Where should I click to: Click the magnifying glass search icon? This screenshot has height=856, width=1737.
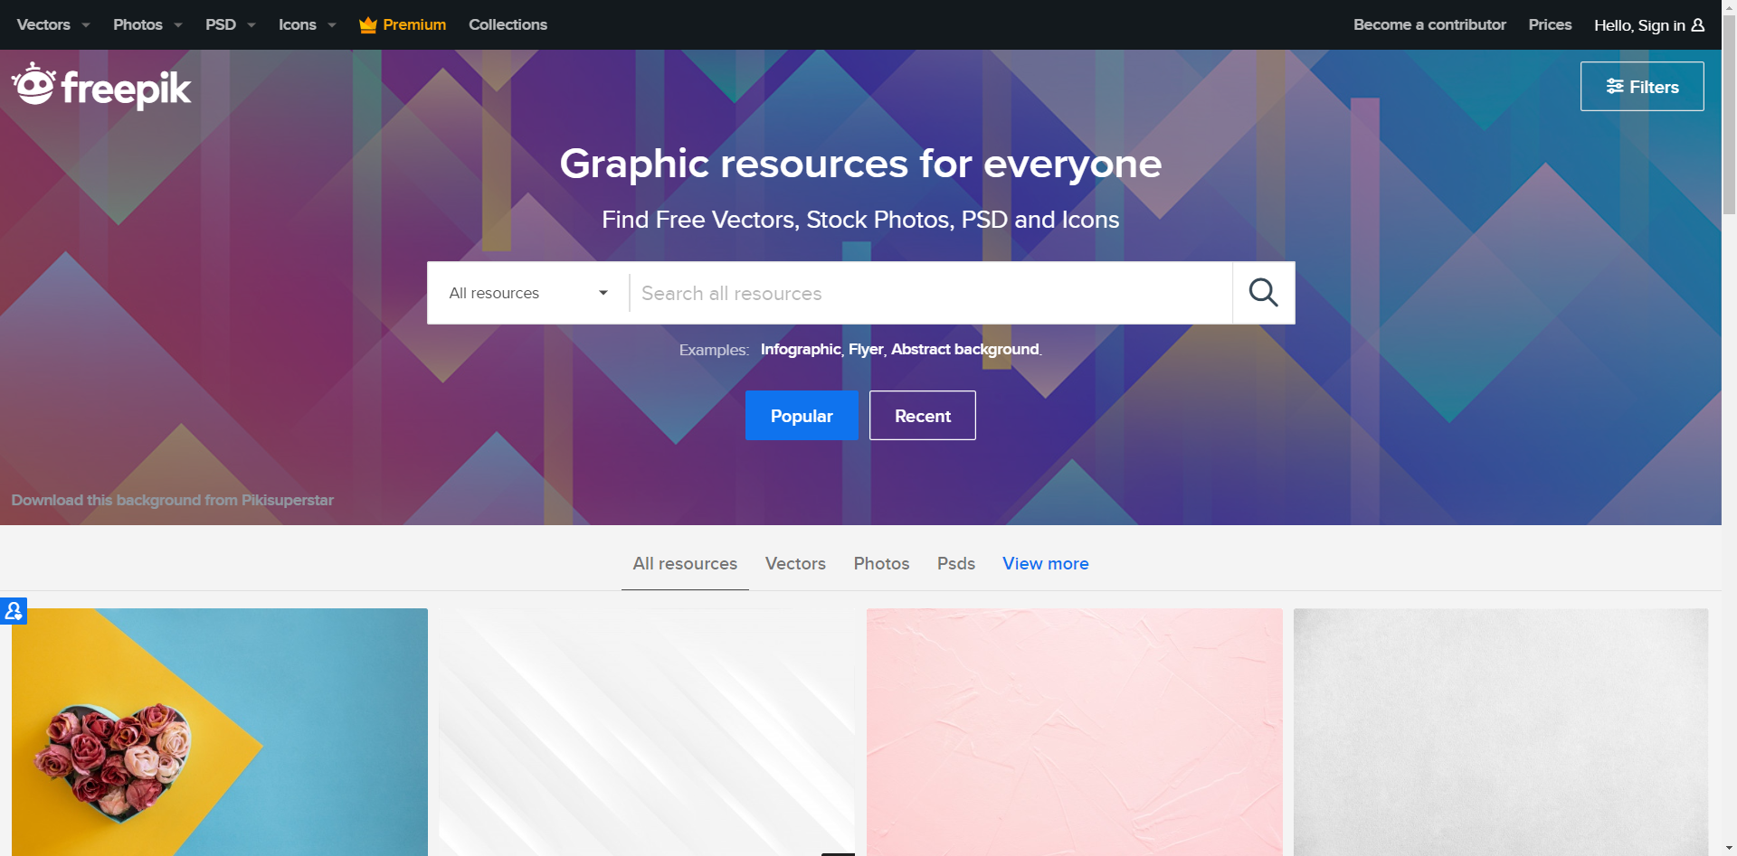tap(1264, 293)
